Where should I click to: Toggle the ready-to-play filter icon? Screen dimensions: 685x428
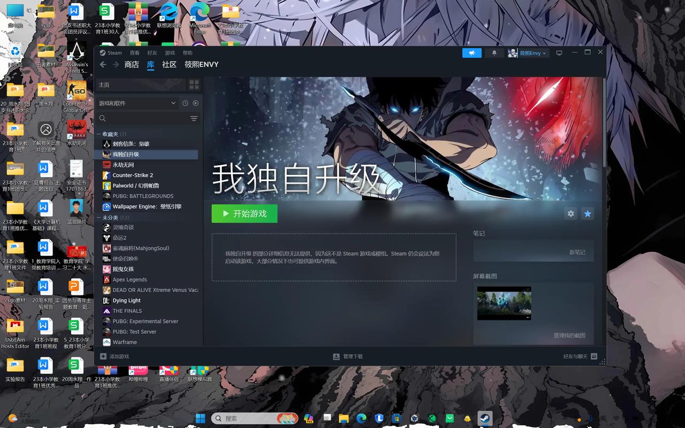tap(195, 103)
